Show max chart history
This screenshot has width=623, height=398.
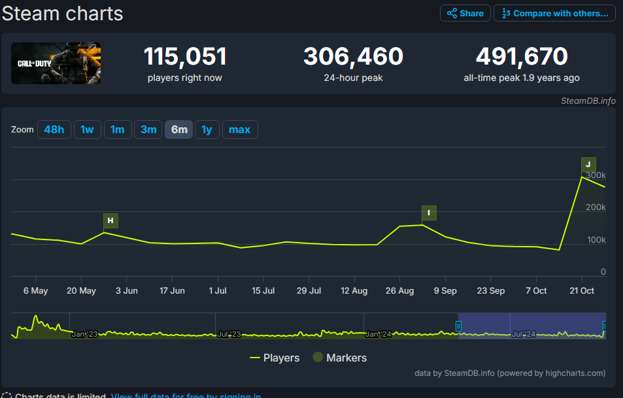tap(240, 130)
